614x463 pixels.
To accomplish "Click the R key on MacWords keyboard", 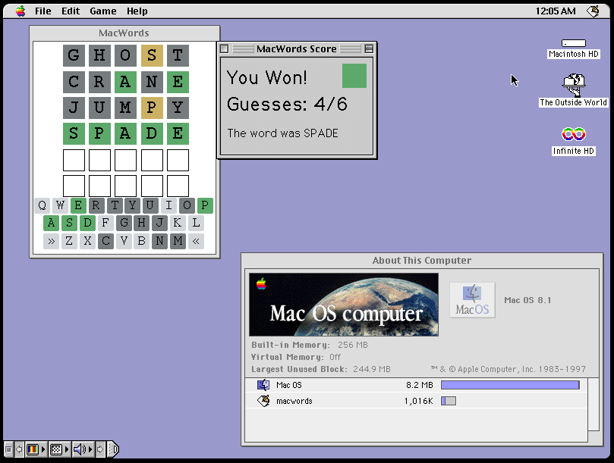I will point(96,205).
